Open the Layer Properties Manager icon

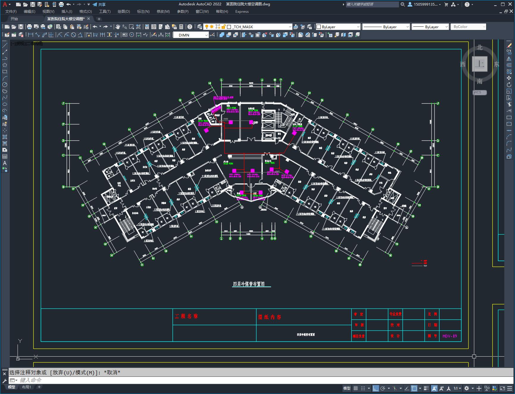tap(200, 27)
